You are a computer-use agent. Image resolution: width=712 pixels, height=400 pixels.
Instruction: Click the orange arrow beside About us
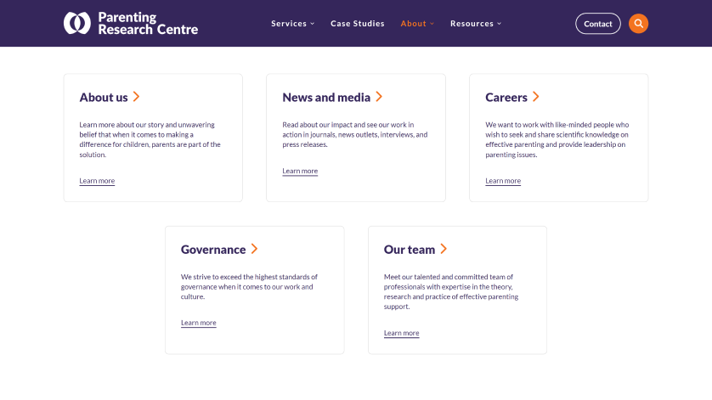[x=136, y=97]
